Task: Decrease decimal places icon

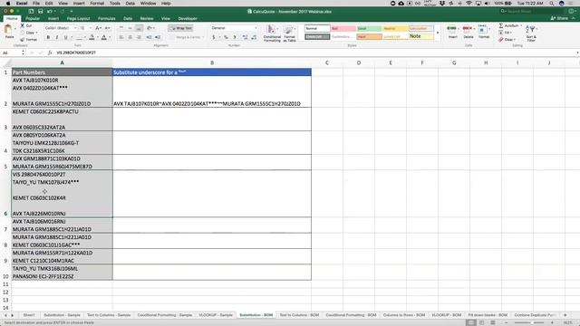Action: [x=254, y=37]
